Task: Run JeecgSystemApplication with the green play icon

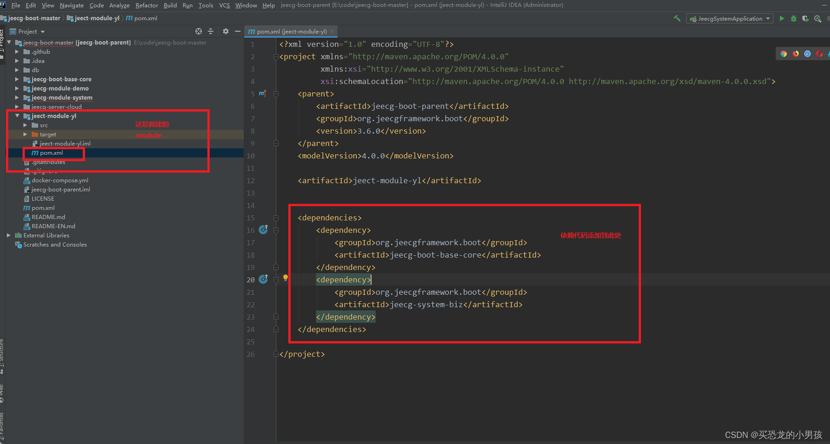Action: [x=782, y=18]
